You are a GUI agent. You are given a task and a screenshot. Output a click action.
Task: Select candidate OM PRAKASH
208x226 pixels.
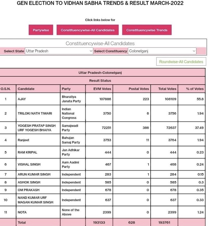pos(28,190)
